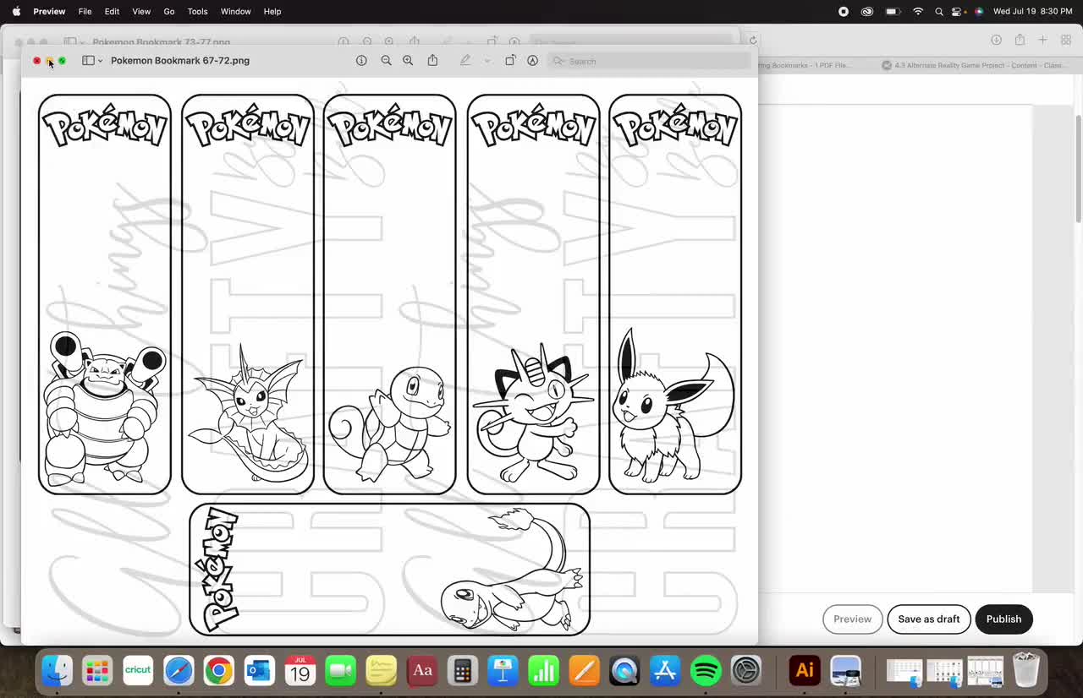Open System Settings from the Dock

click(x=746, y=670)
